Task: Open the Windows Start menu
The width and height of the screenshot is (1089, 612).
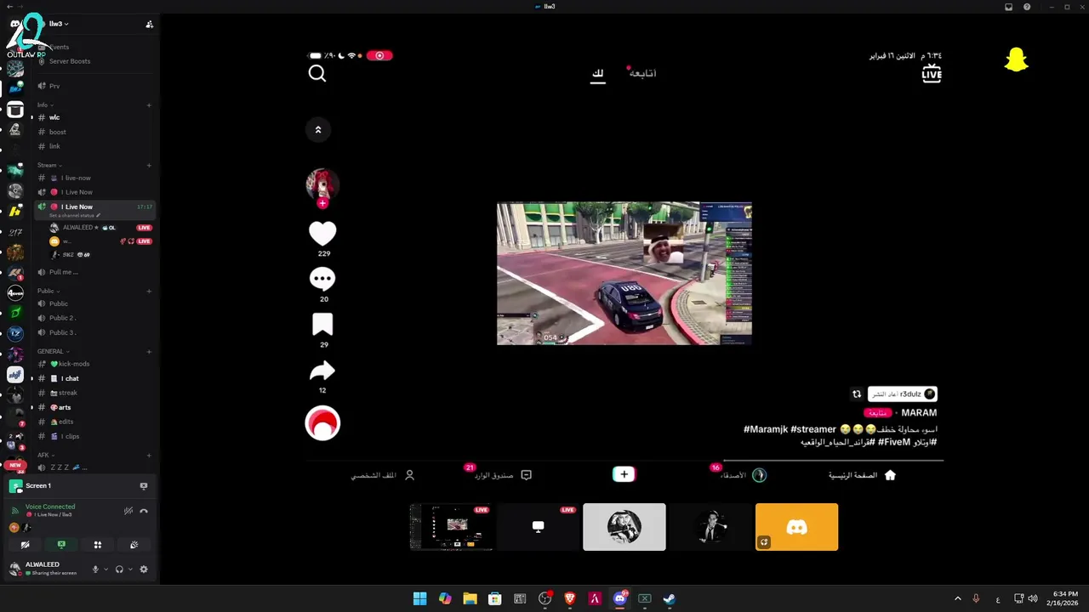Action: pos(419,598)
